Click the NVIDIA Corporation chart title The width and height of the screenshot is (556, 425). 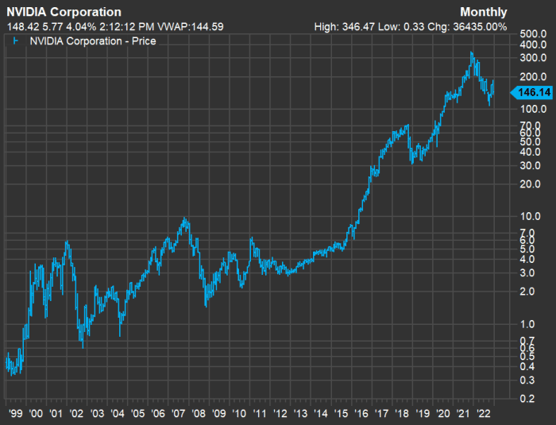(x=64, y=12)
